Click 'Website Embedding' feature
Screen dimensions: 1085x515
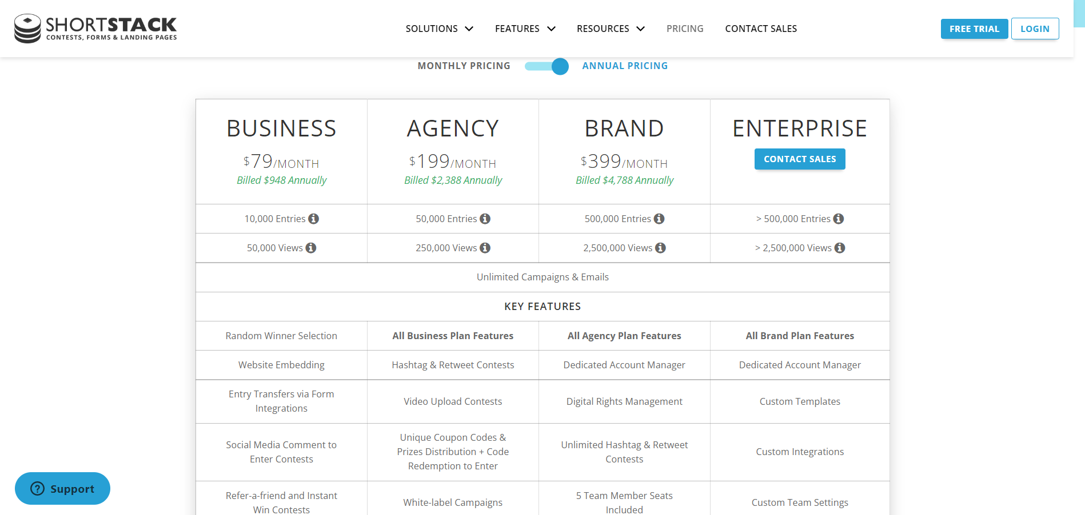coord(281,365)
